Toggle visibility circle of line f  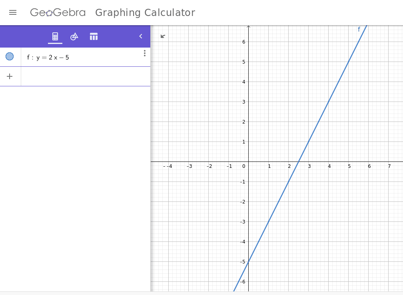point(10,57)
